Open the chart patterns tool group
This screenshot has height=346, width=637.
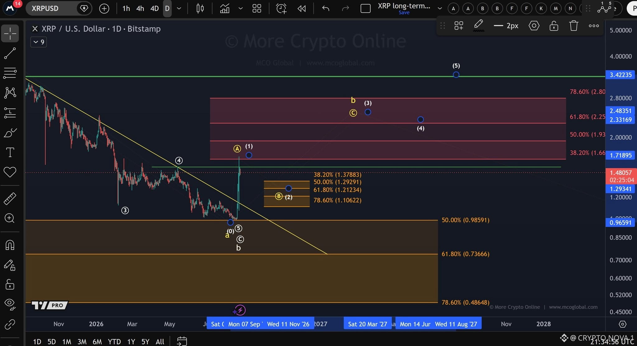(x=10, y=93)
